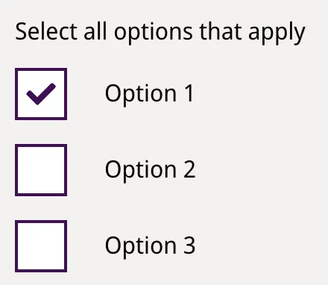The height and width of the screenshot is (285, 328).
Task: Enable Option 2 via its checkbox
Action: [x=41, y=170]
